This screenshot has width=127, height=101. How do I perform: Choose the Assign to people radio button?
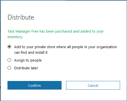click(x=9, y=60)
